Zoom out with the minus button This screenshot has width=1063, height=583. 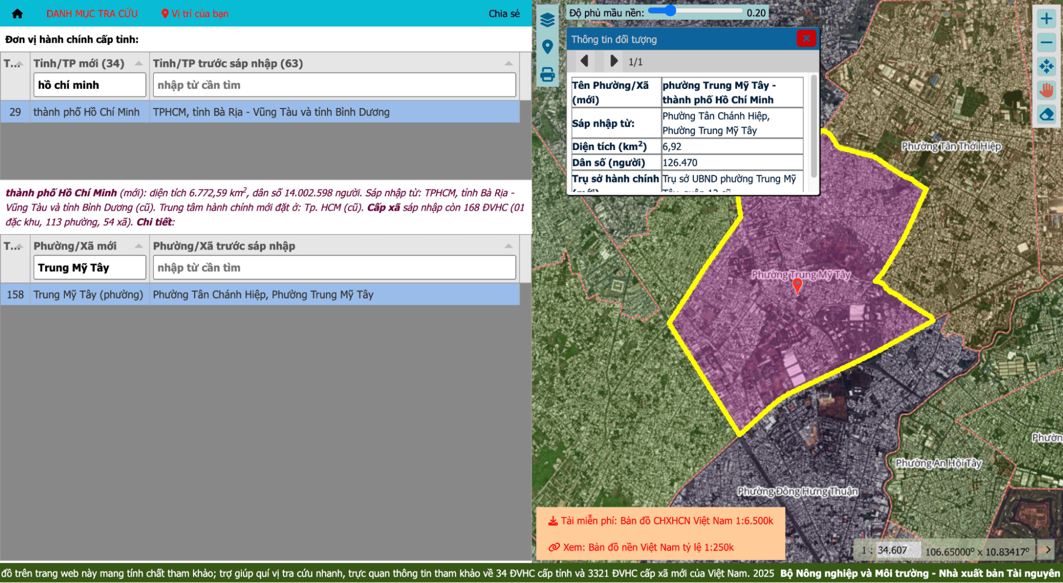[x=1046, y=43]
